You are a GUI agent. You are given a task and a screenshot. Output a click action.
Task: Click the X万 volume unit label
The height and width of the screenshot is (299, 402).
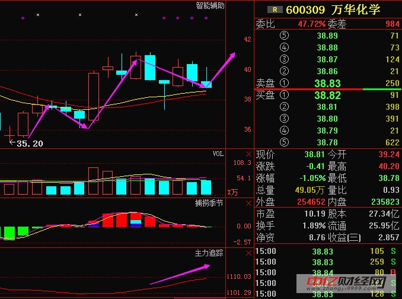tap(232, 192)
